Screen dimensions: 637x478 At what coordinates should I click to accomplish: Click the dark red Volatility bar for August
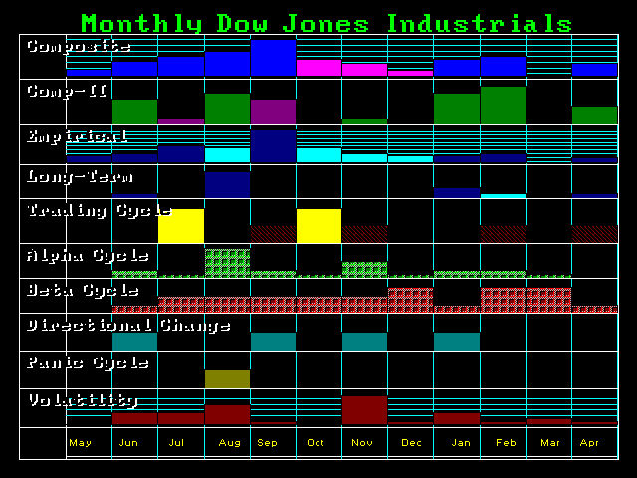click(227, 415)
